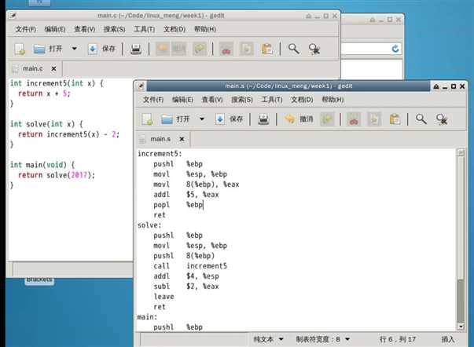Click 打开 open label in main.c toolbar

56,49
